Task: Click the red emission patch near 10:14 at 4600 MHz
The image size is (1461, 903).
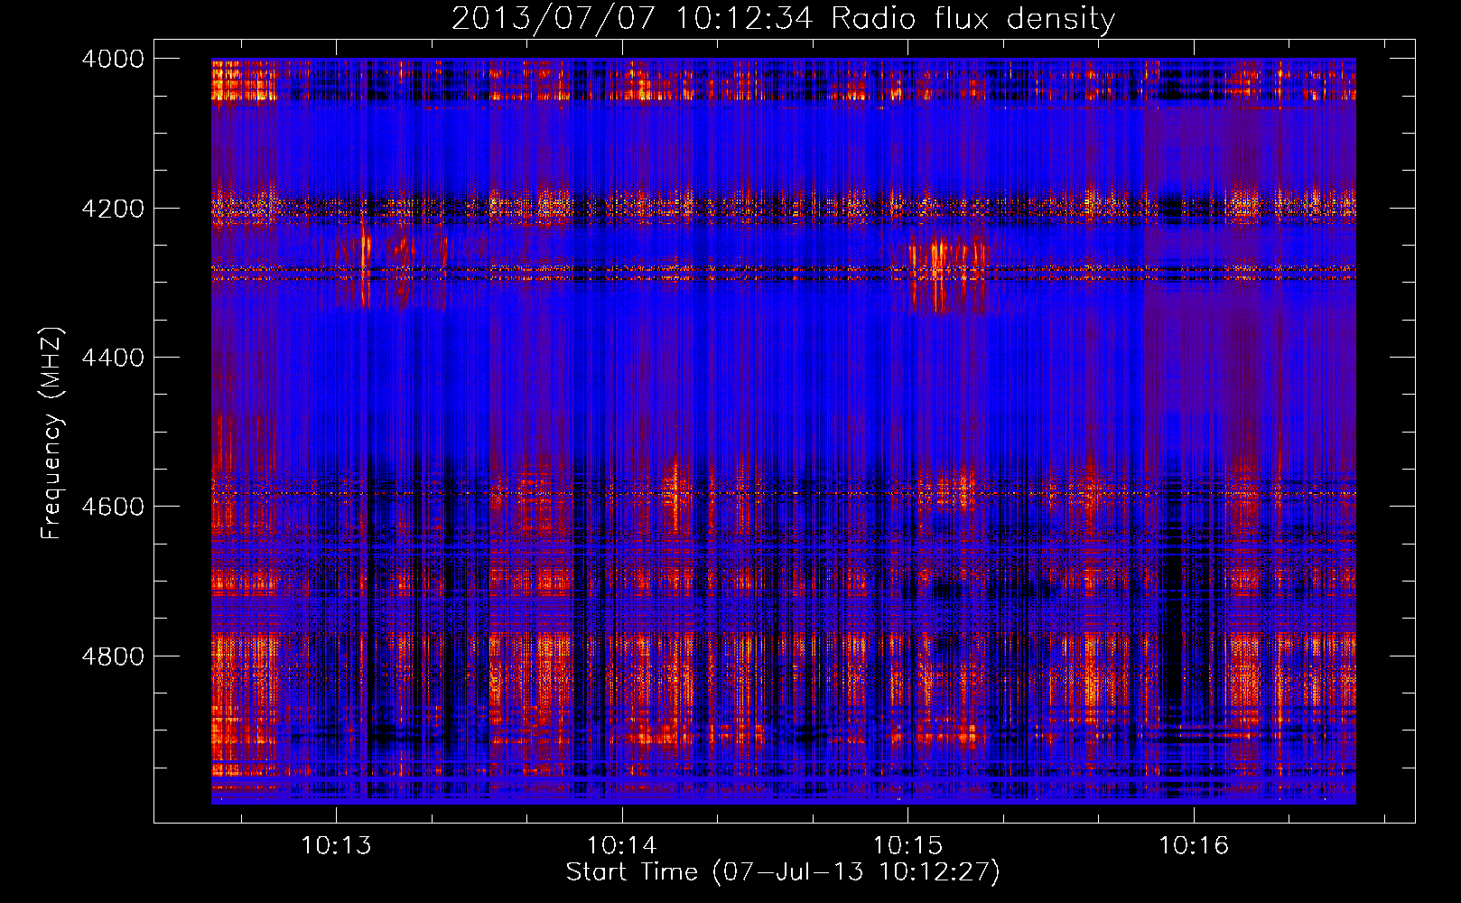Action: tap(674, 497)
